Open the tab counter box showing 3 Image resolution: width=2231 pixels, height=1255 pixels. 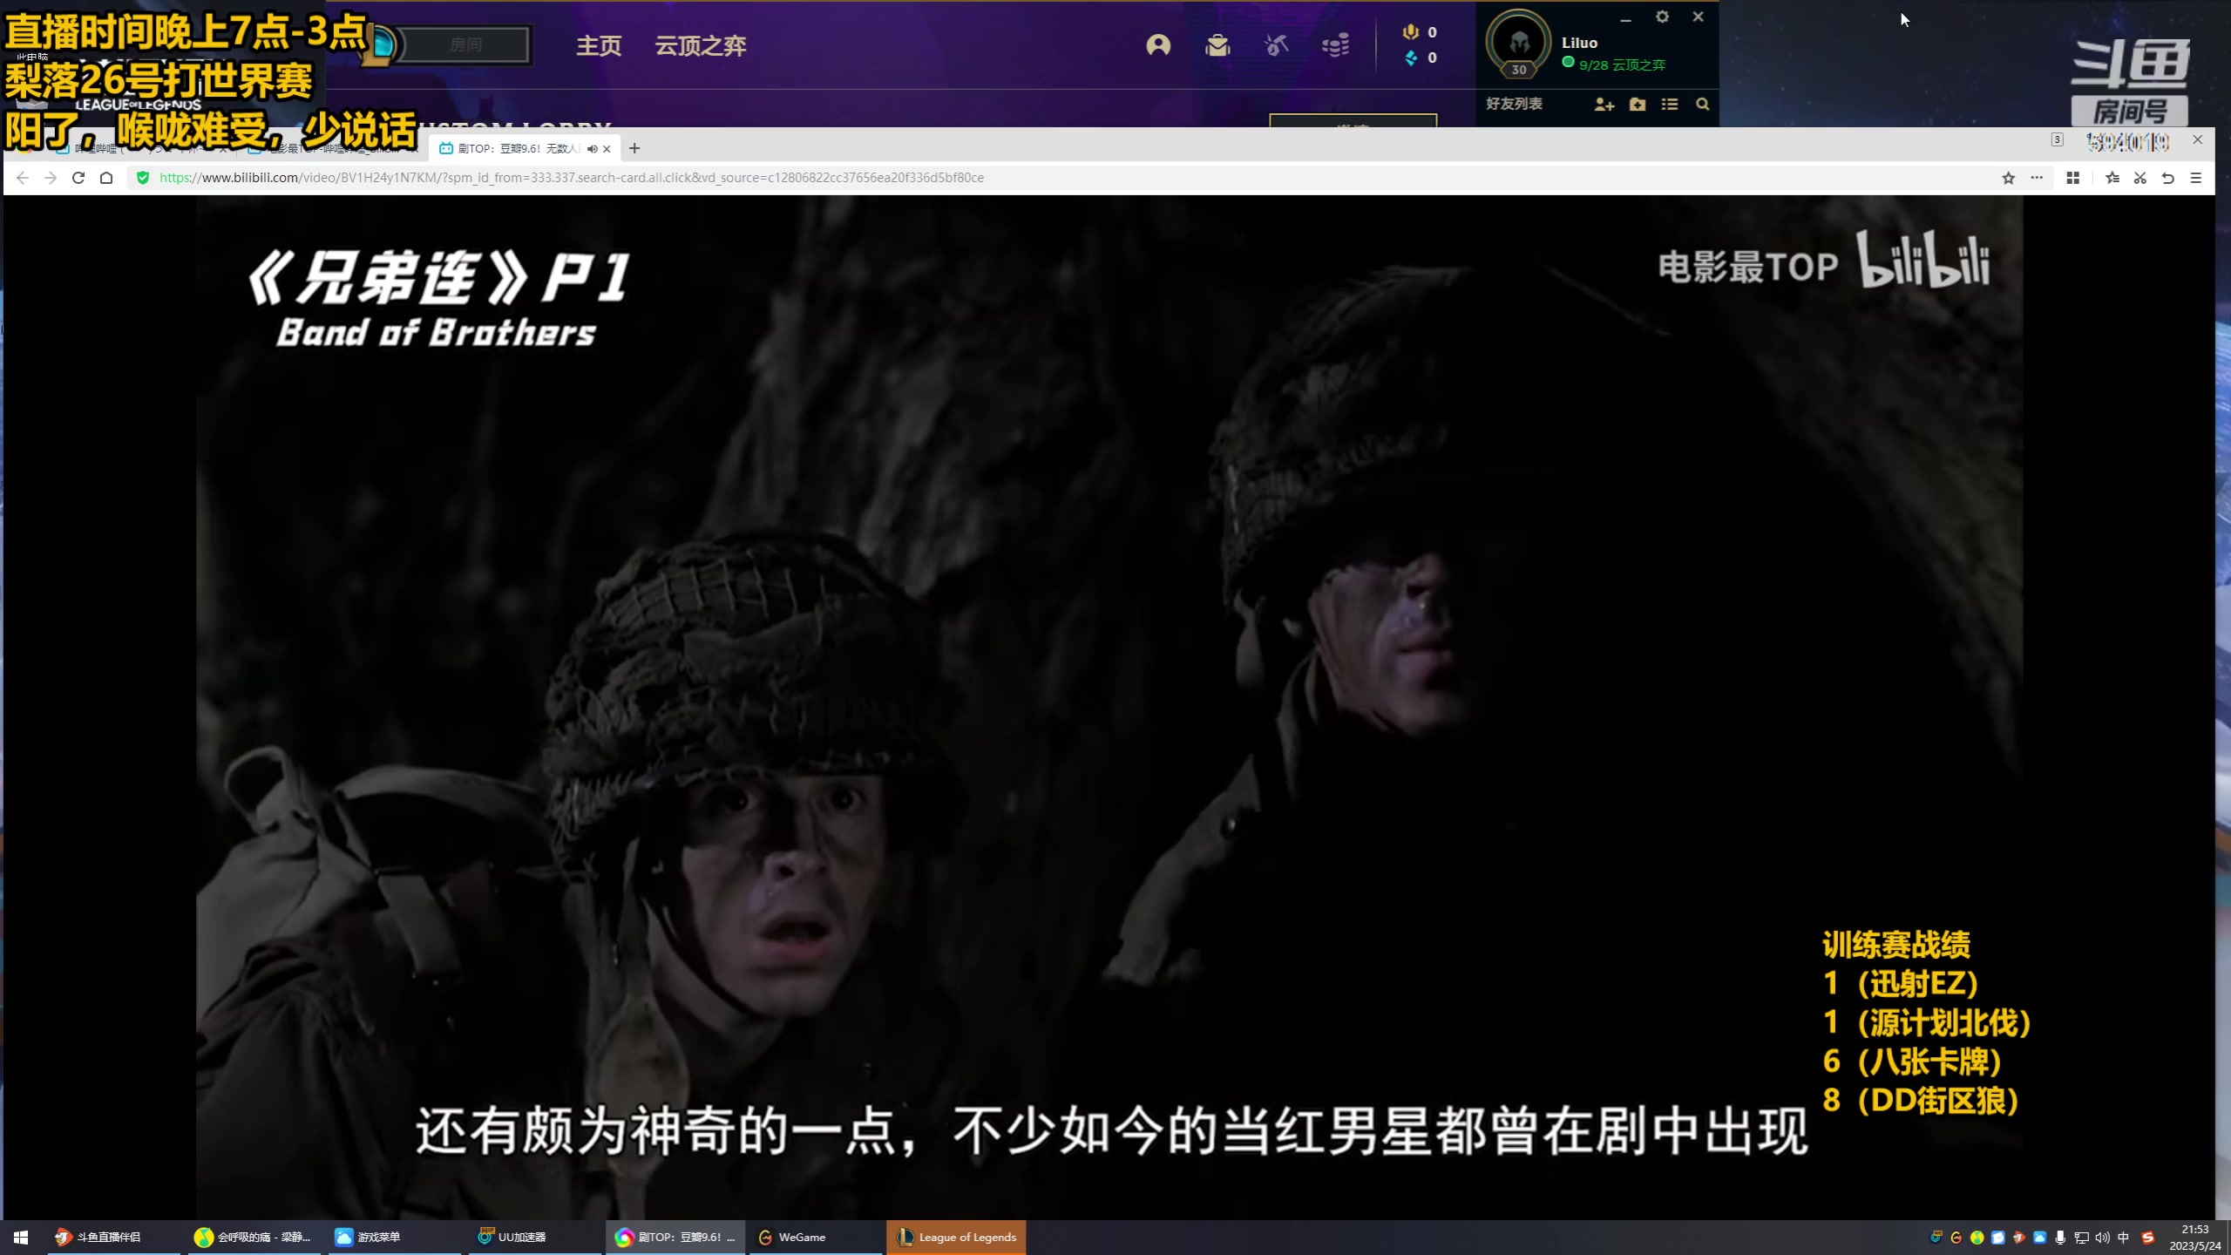click(x=2057, y=139)
